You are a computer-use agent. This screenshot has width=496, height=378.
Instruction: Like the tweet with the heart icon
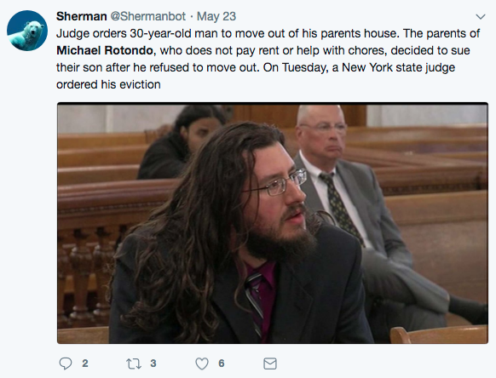[202, 364]
